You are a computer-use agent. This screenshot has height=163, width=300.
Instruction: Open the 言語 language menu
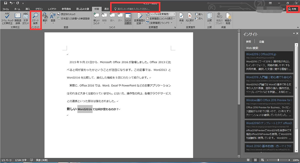tap(53, 18)
